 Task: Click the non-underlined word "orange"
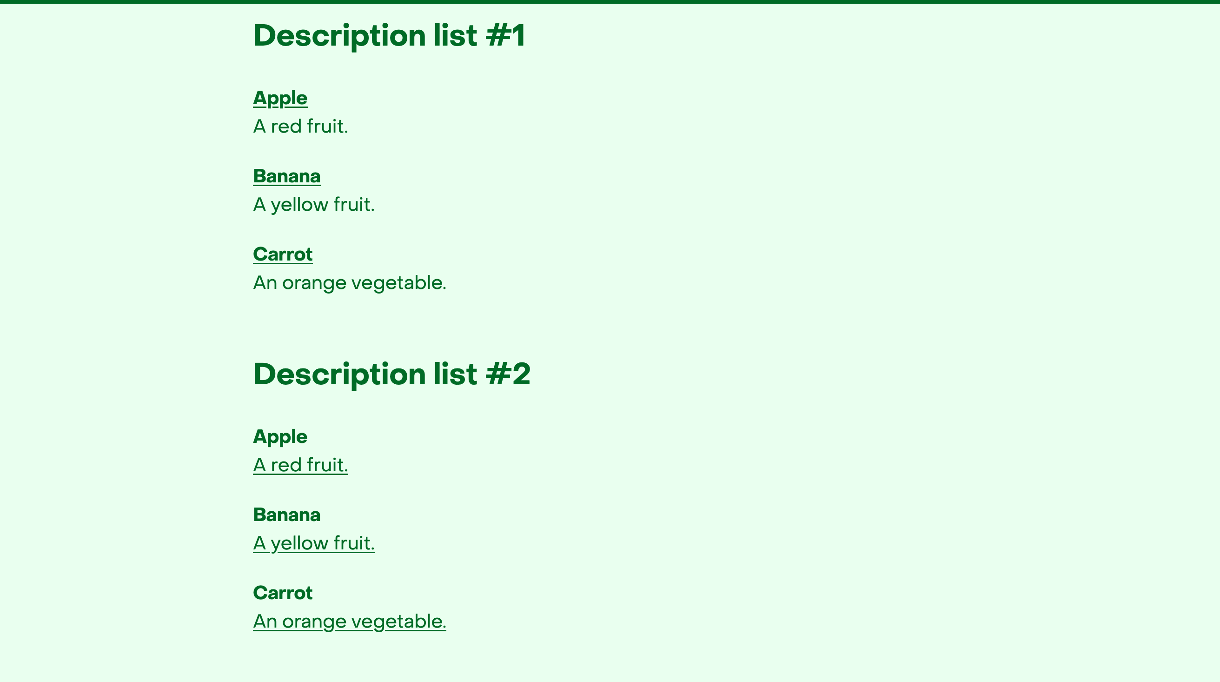click(314, 283)
